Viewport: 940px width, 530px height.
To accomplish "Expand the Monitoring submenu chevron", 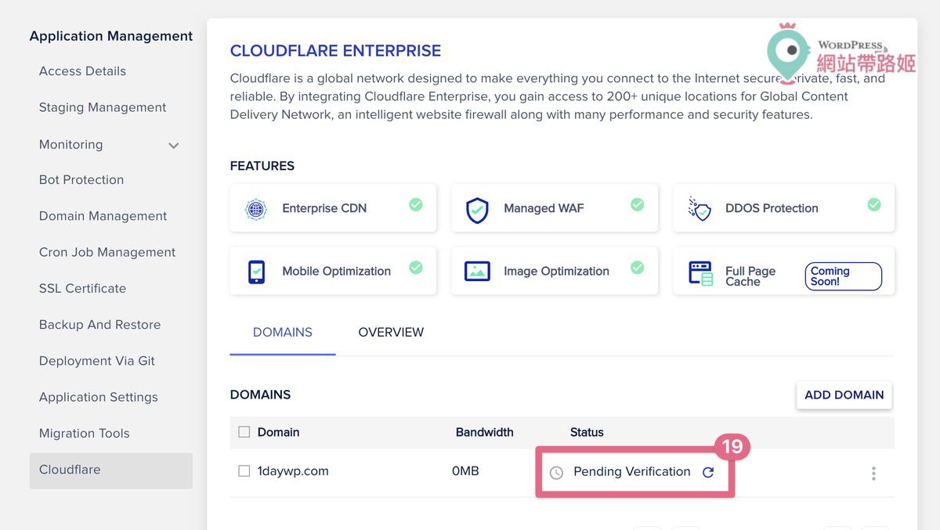I will pos(174,146).
